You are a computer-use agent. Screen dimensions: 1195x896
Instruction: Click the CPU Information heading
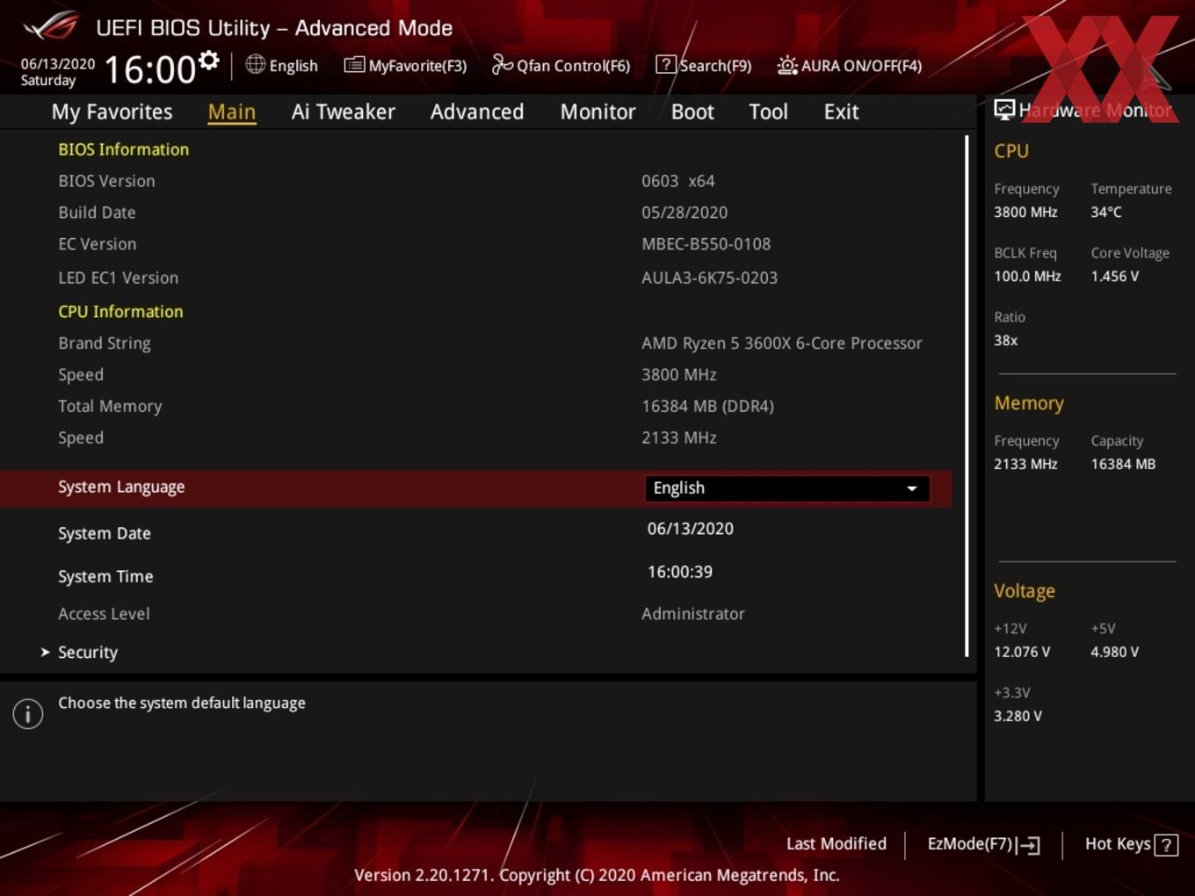[x=120, y=312]
